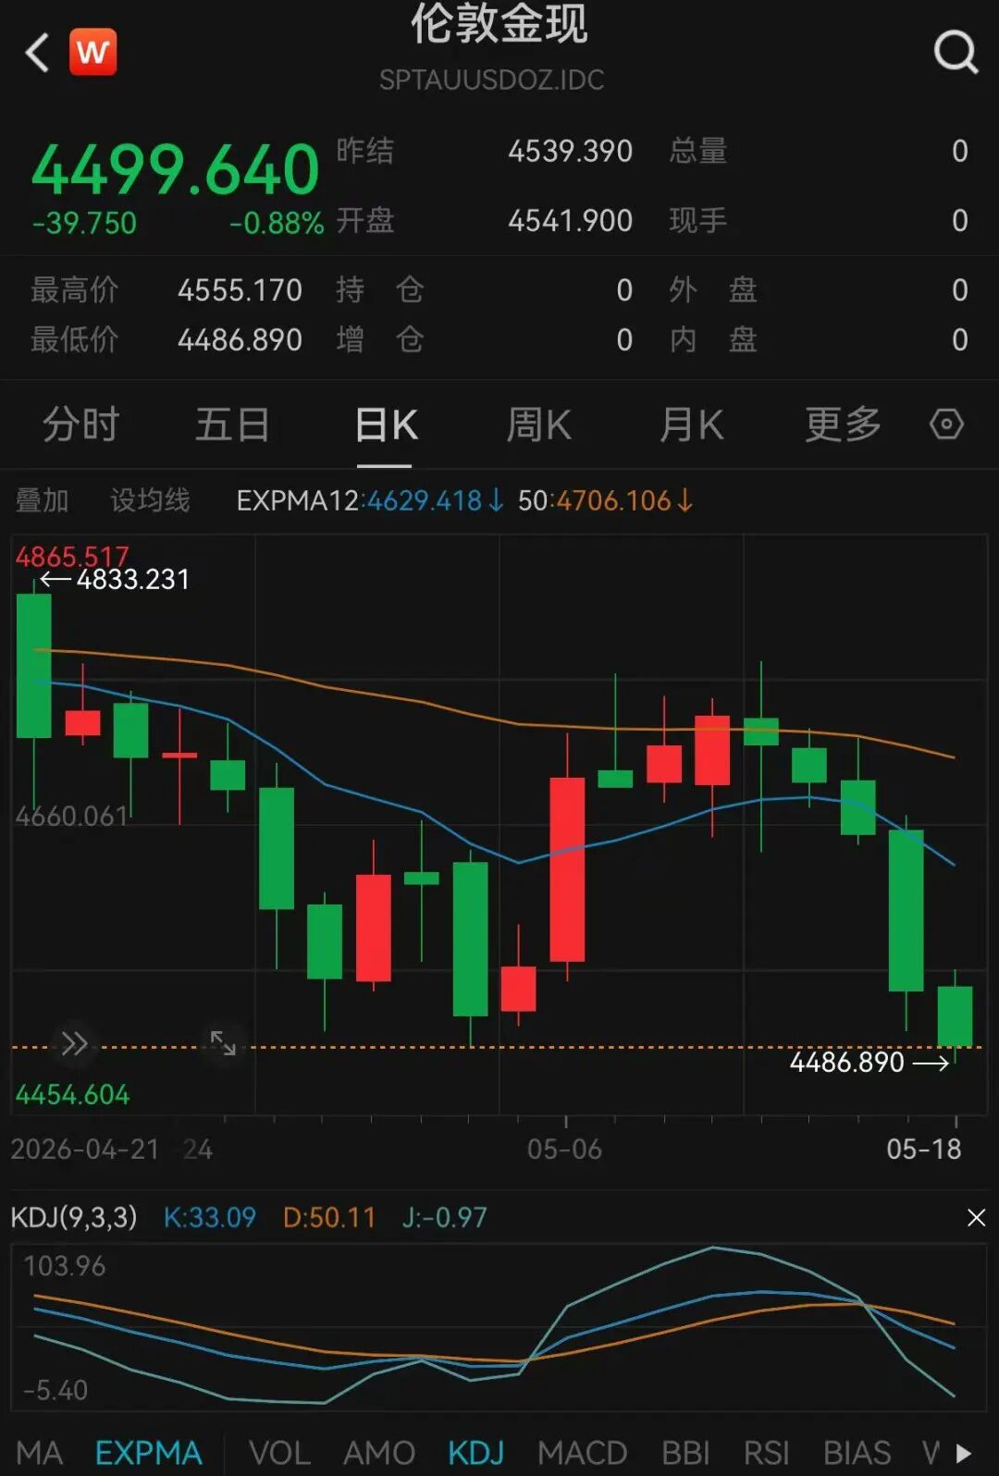Viewport: 999px width, 1476px height.
Task: Show more indicators with right triangle arrow
Action: 964,1452
